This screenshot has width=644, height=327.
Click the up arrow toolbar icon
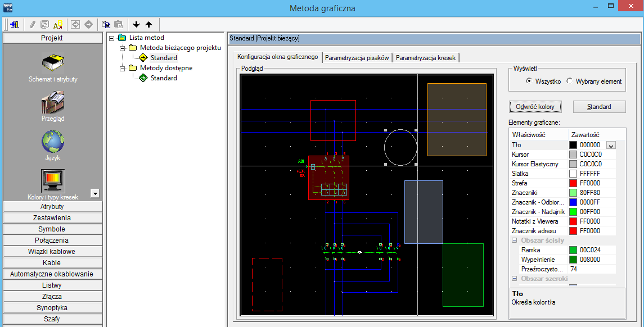[x=148, y=25]
